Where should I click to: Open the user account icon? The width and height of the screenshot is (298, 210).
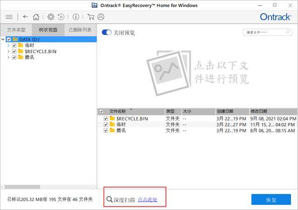coord(101,17)
